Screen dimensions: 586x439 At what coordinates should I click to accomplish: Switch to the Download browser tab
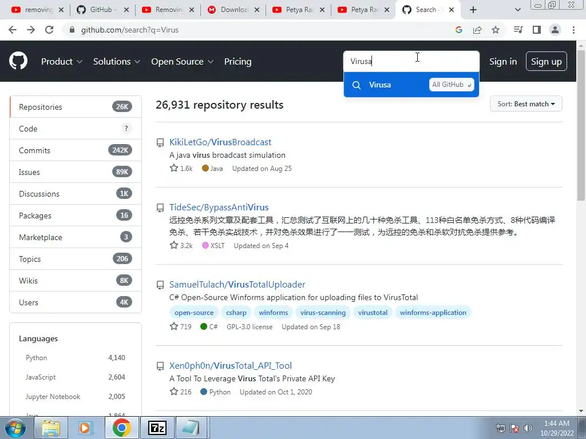point(233,10)
